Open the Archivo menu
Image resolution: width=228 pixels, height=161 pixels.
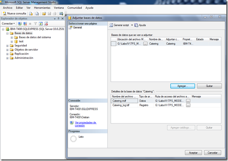[x=8, y=8]
